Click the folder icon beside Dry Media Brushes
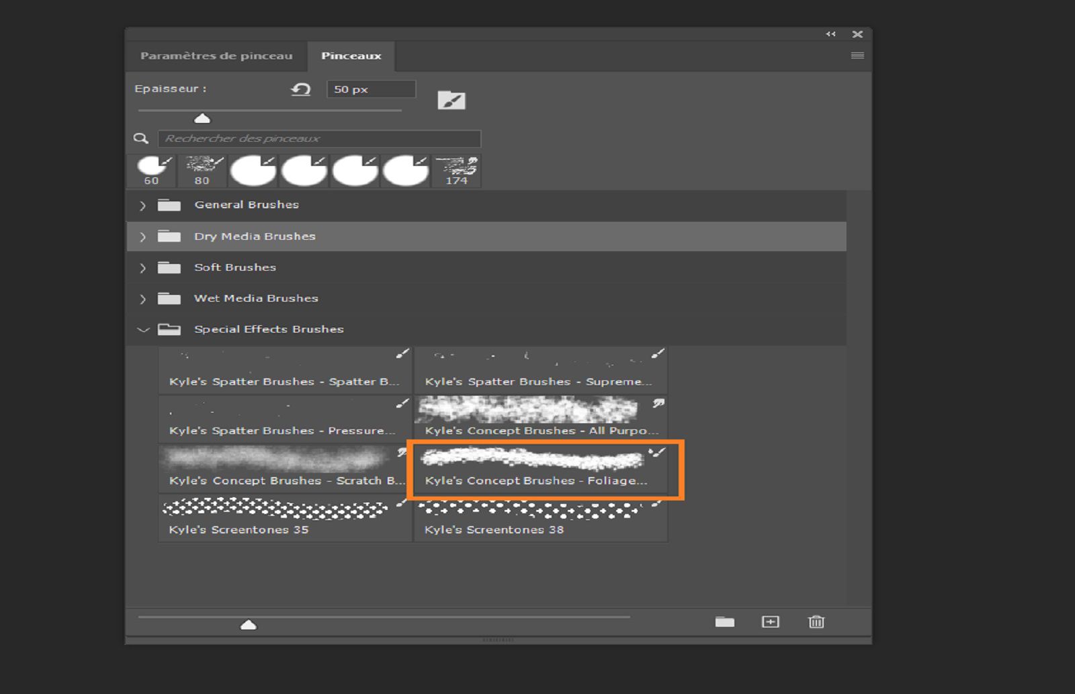1075x694 pixels. point(169,236)
